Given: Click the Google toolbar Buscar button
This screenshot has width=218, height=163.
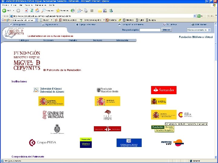Looking at the screenshot, I should pyautogui.click(x=45, y=20).
